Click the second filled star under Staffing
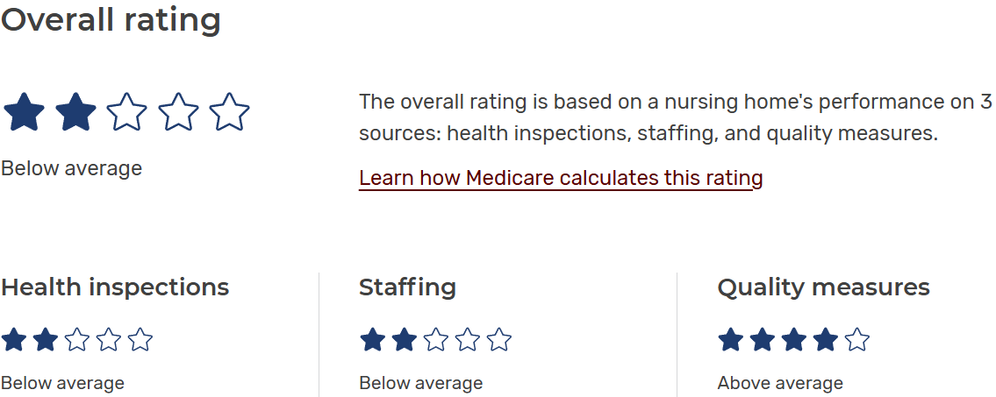Viewport: 996px width, 397px height. [x=404, y=339]
